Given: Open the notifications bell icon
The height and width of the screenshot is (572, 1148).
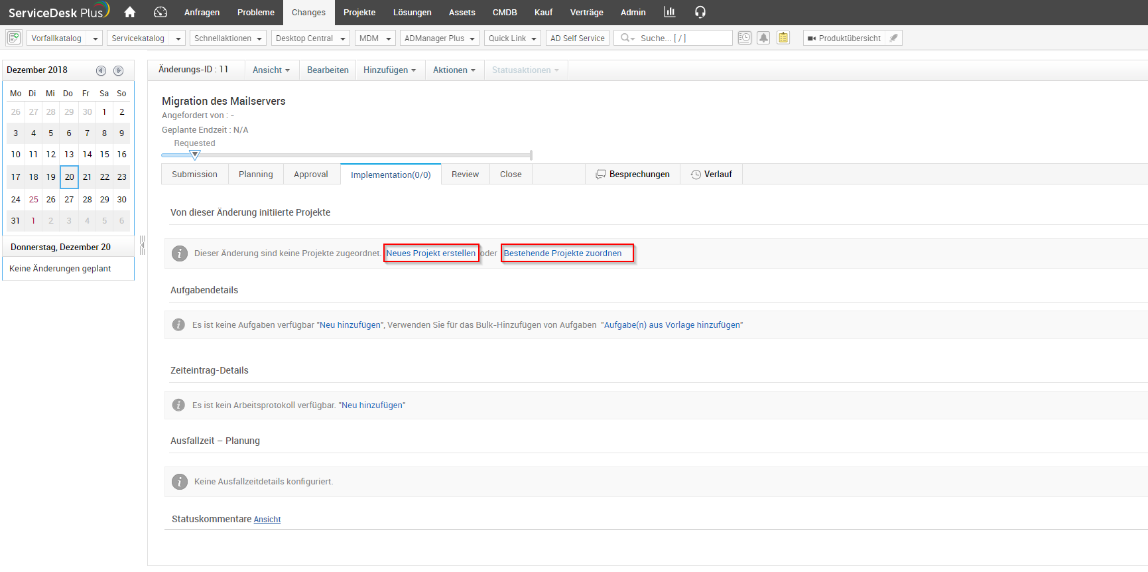Looking at the screenshot, I should (x=763, y=38).
